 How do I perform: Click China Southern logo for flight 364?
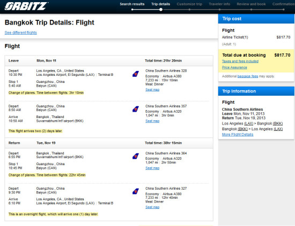pyautogui.click(x=136, y=156)
